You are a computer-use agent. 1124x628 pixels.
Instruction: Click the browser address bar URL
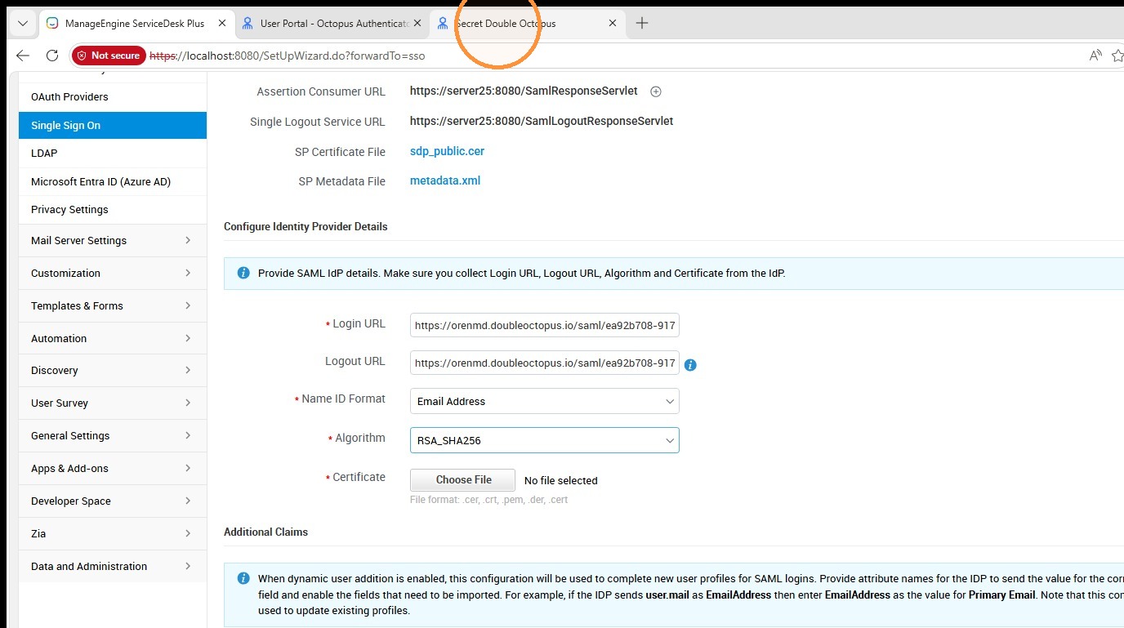[x=288, y=56]
